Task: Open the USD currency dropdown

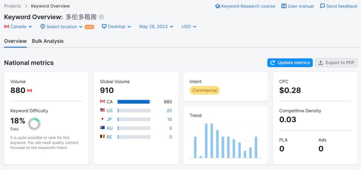Action: coord(189,27)
